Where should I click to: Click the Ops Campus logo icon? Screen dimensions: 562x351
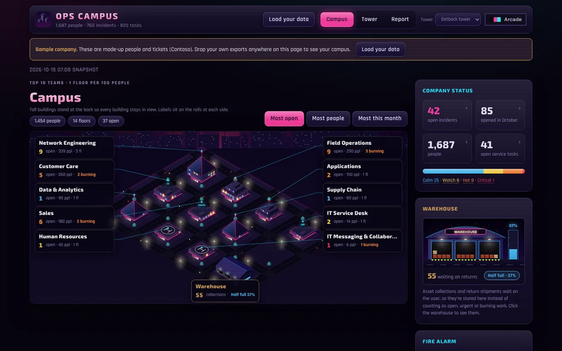(x=43, y=19)
